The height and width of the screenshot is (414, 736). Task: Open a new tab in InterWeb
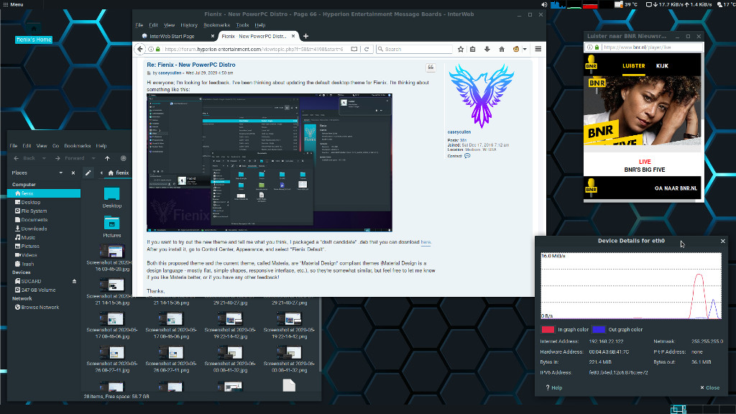click(305, 36)
